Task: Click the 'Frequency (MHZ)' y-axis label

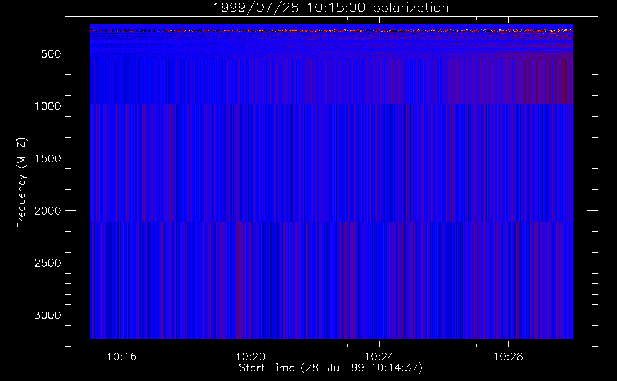Action: 22,183
